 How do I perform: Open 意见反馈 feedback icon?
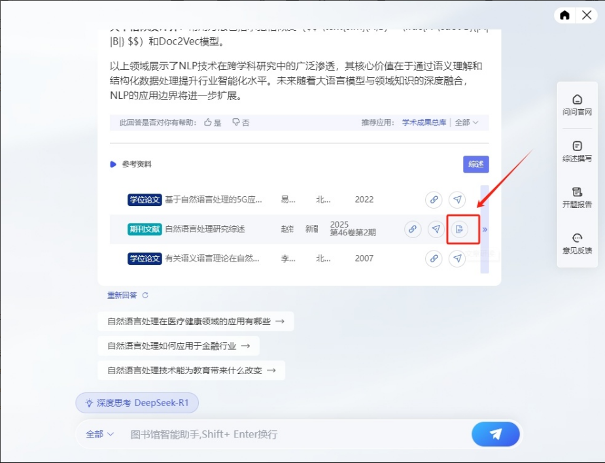click(x=577, y=243)
